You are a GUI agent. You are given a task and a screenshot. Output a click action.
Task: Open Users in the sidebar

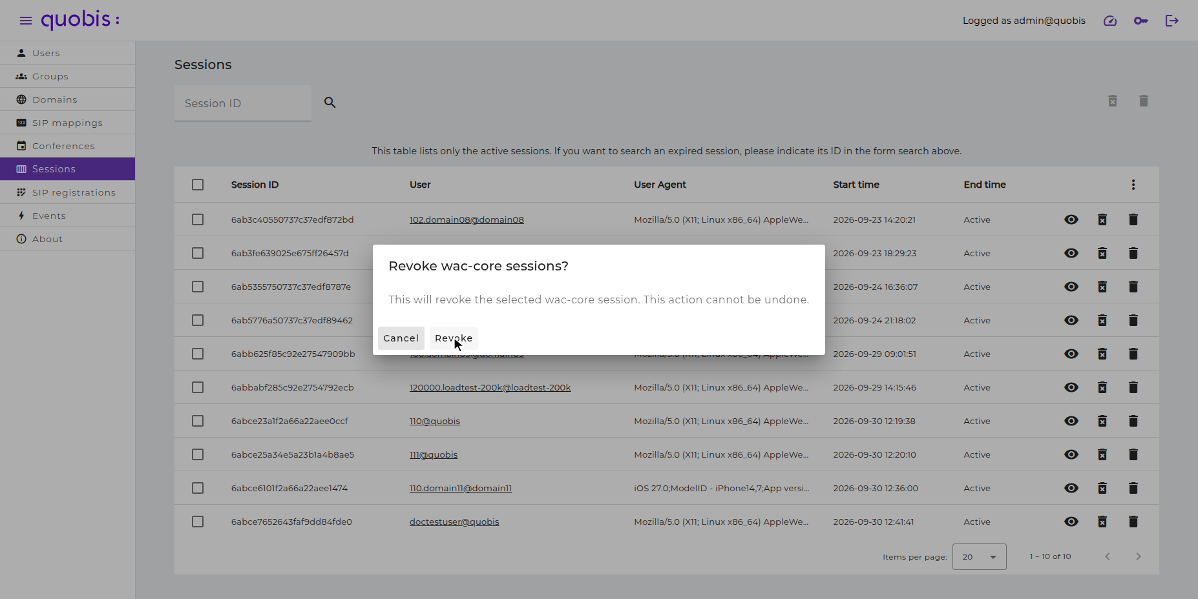click(68, 53)
